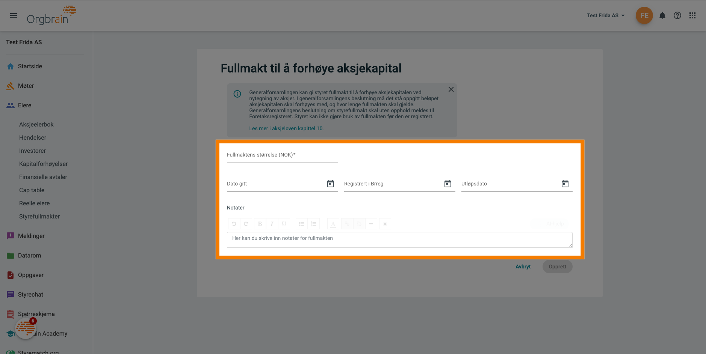
Task: Open the notifications bell
Action: (x=662, y=15)
